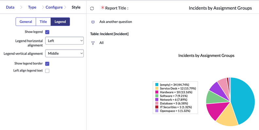
Task: Click legend entry 'IT Securities = 1 (1.32%)'
Action: tap(176, 107)
